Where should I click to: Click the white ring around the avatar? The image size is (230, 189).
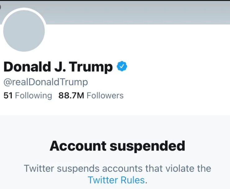24,9
